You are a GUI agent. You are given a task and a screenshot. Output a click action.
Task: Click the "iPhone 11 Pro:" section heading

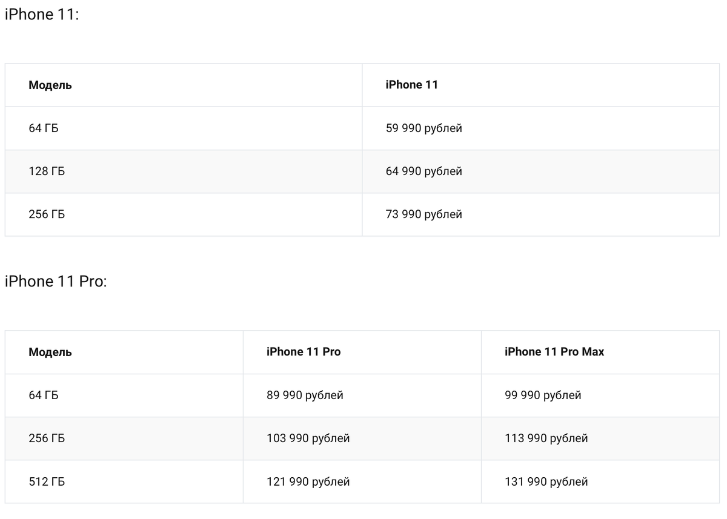[55, 282]
